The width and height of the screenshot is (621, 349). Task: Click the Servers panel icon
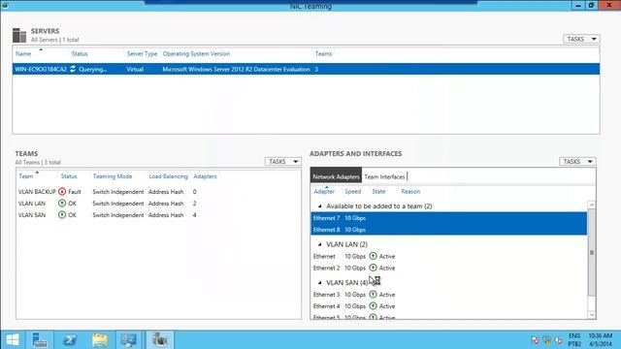pyautogui.click(x=19, y=35)
